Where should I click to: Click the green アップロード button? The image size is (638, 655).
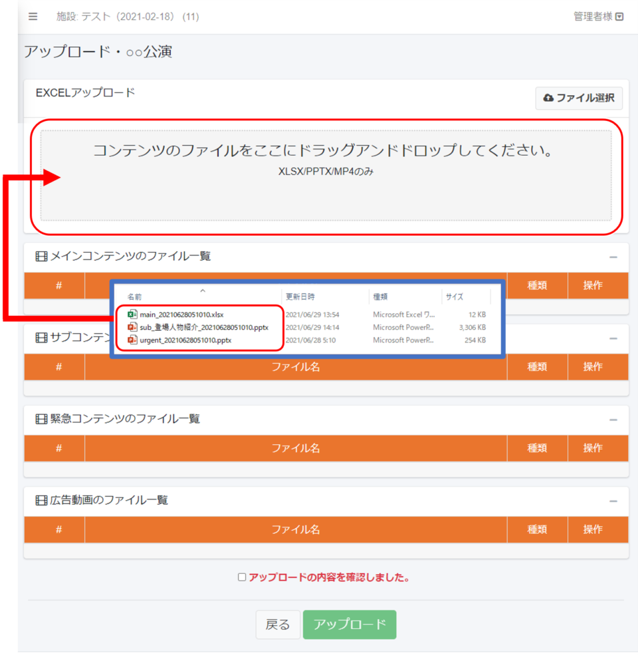(350, 624)
